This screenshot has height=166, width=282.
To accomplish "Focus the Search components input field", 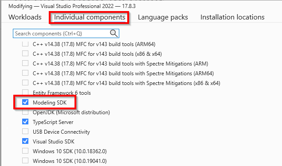I will [x=66, y=34].
